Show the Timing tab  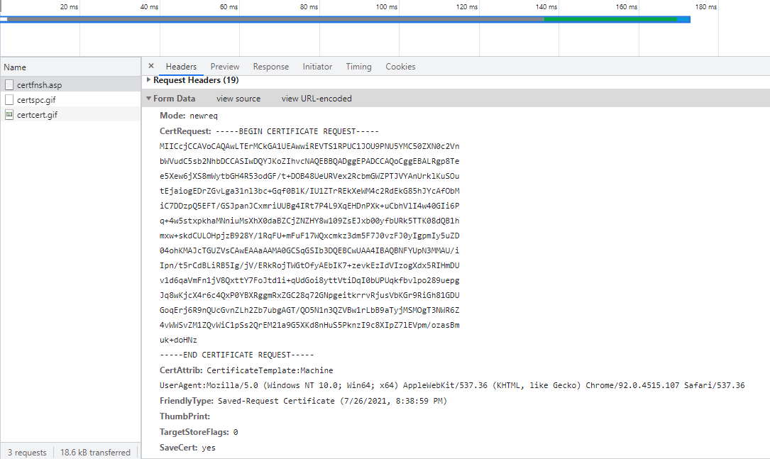tap(358, 67)
